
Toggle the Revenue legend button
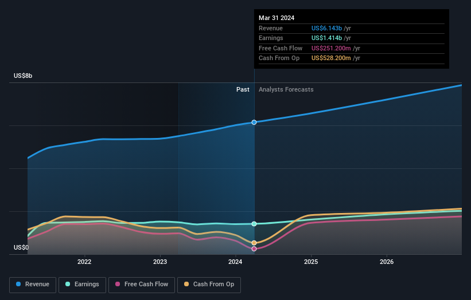pos(33,285)
